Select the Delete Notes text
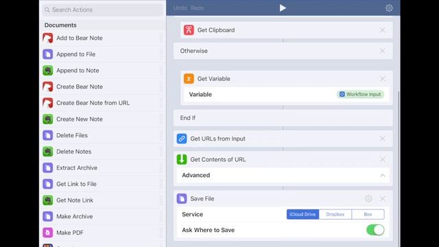This screenshot has height=247, width=439. 74,152
